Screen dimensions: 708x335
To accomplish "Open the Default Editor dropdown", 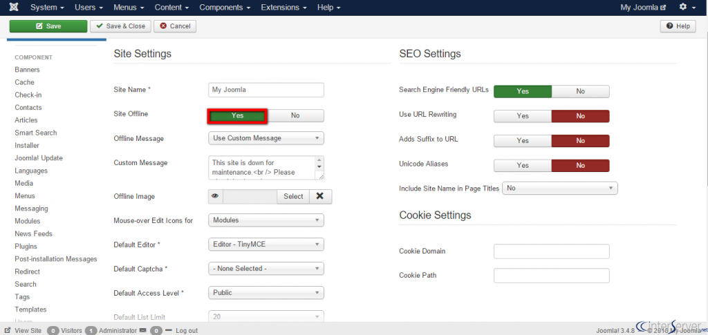I will tap(266, 245).
